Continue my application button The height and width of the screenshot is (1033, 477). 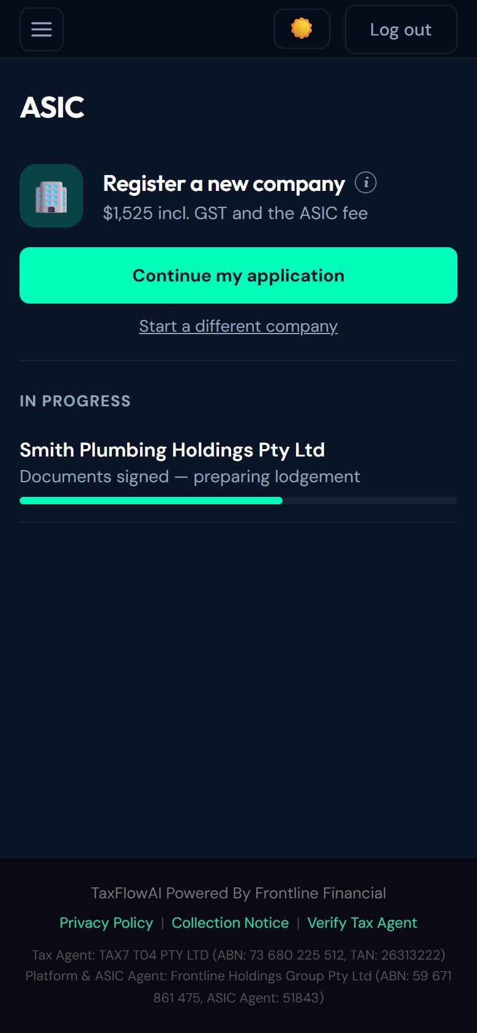pos(239,275)
